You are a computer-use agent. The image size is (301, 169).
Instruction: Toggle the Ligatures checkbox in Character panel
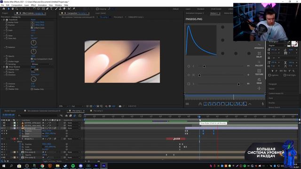[x=269, y=75]
